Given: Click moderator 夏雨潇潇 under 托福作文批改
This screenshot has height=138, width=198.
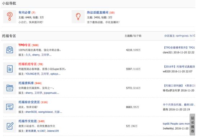Looking at the screenshot, I should coord(31,131).
